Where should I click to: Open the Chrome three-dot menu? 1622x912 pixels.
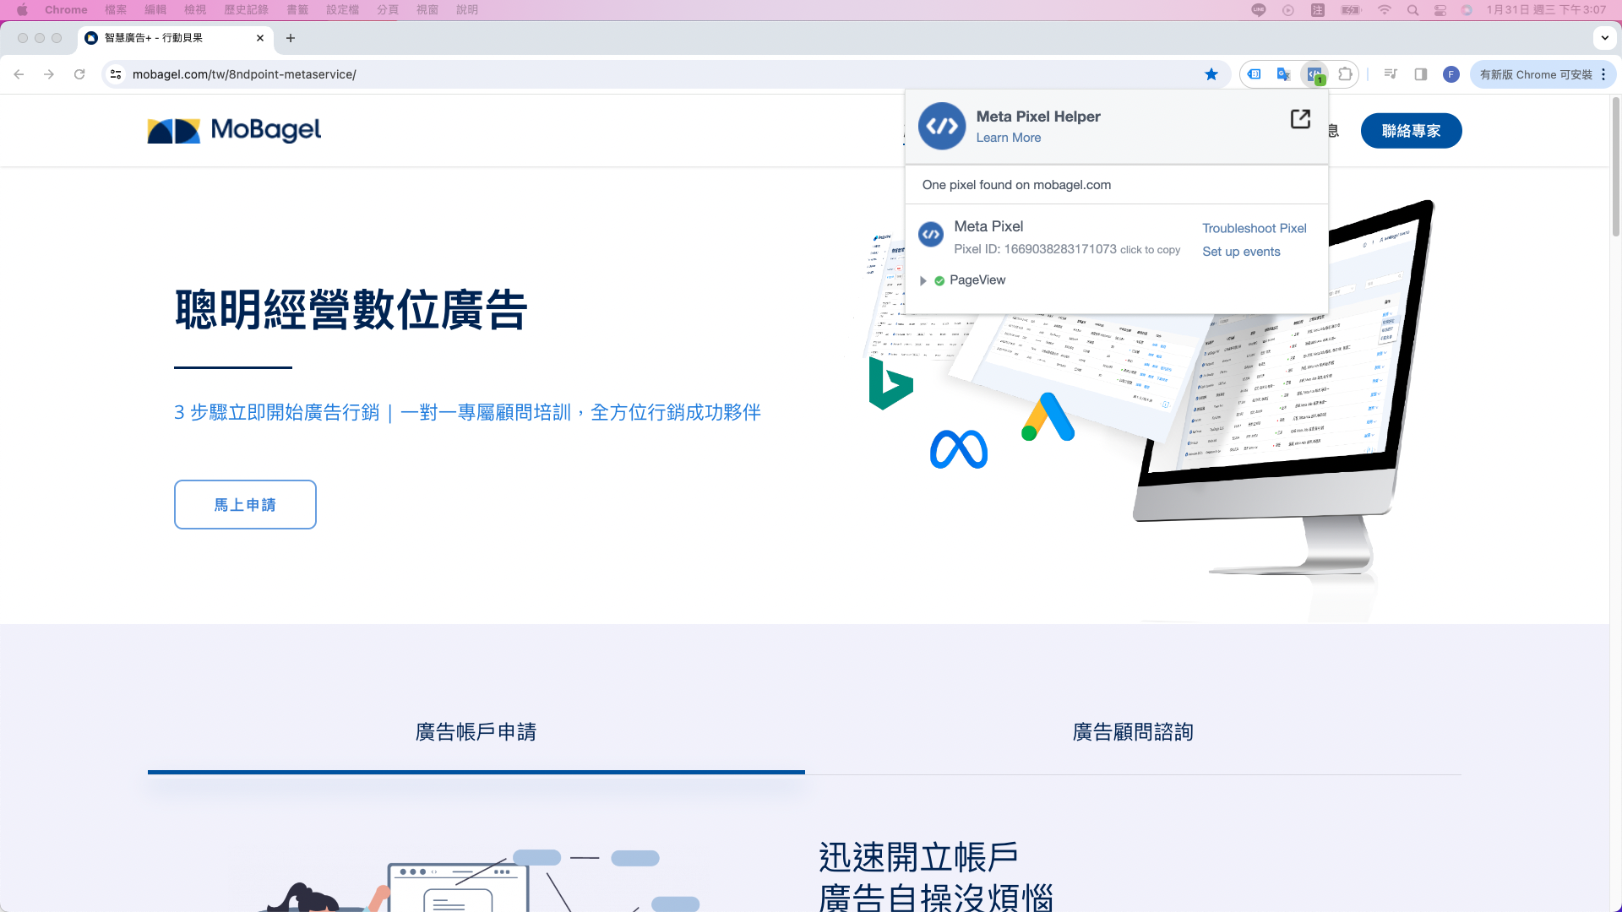pos(1603,74)
